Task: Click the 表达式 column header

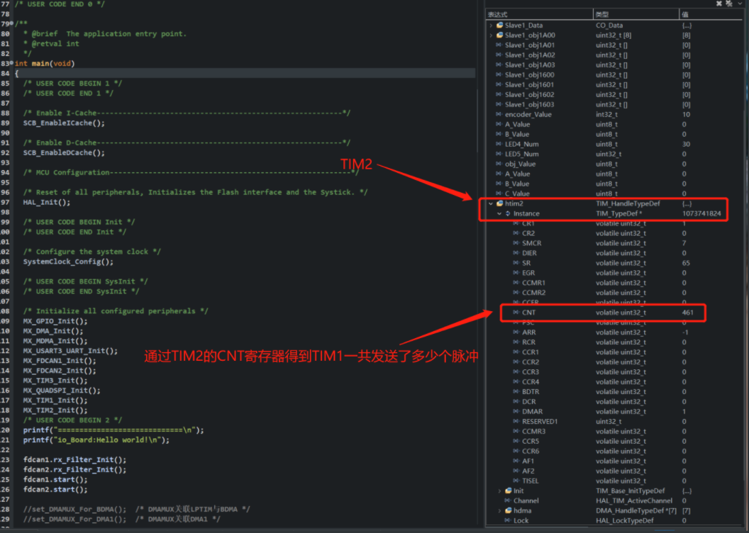Action: coord(496,13)
